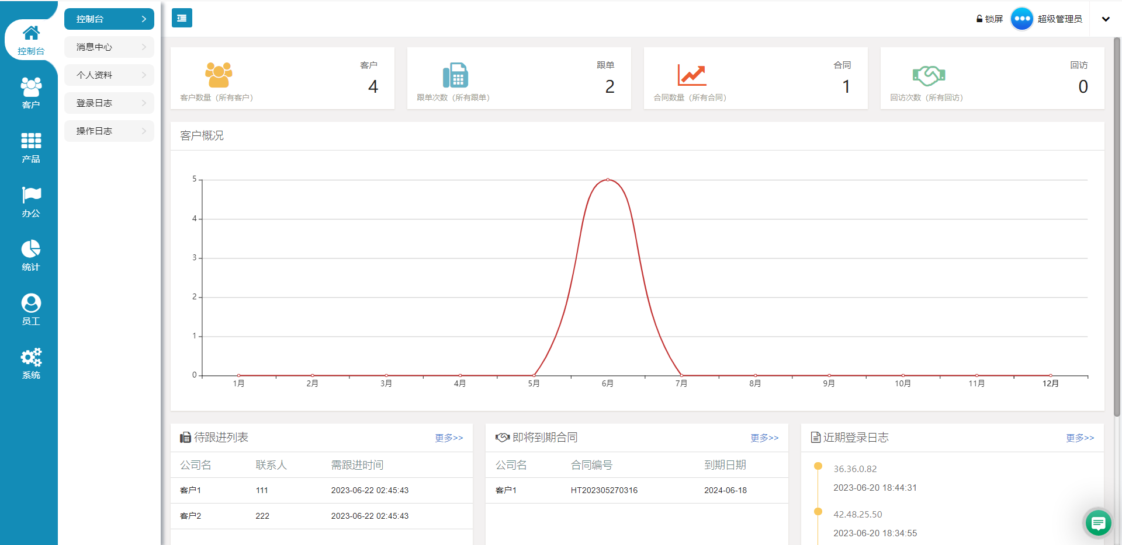The image size is (1122, 545).
Task: Toggle the sidebar collapse menu icon
Action: [182, 18]
